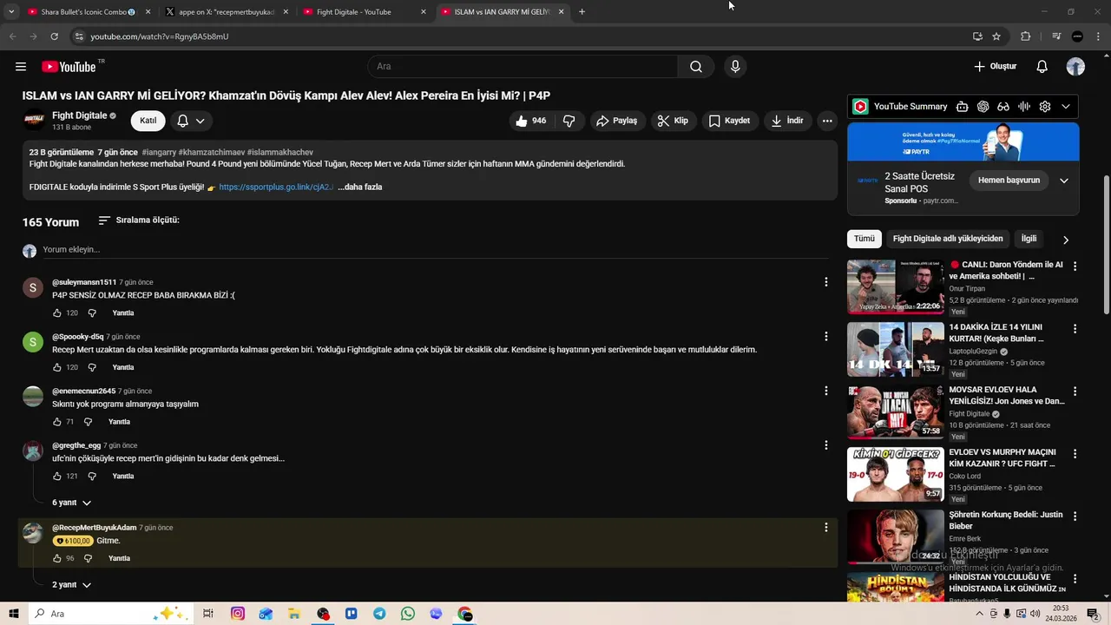Like @Spoooky-d5q's comment
The height and width of the screenshot is (625, 1111).
[x=57, y=368]
